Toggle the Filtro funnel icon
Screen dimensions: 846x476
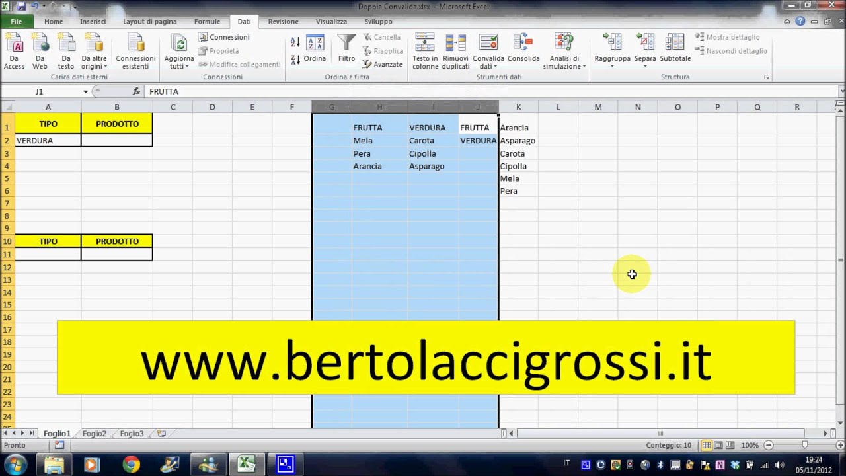[346, 49]
